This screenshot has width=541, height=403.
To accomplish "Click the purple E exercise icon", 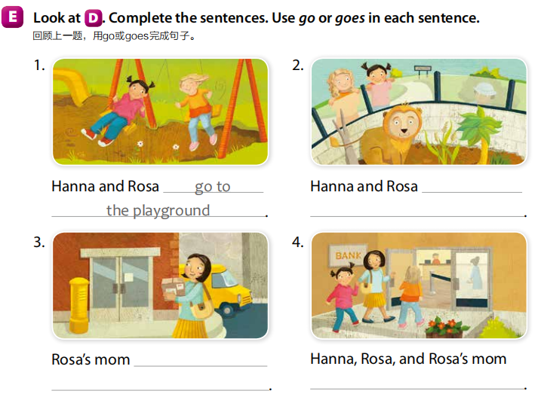I will (12, 17).
